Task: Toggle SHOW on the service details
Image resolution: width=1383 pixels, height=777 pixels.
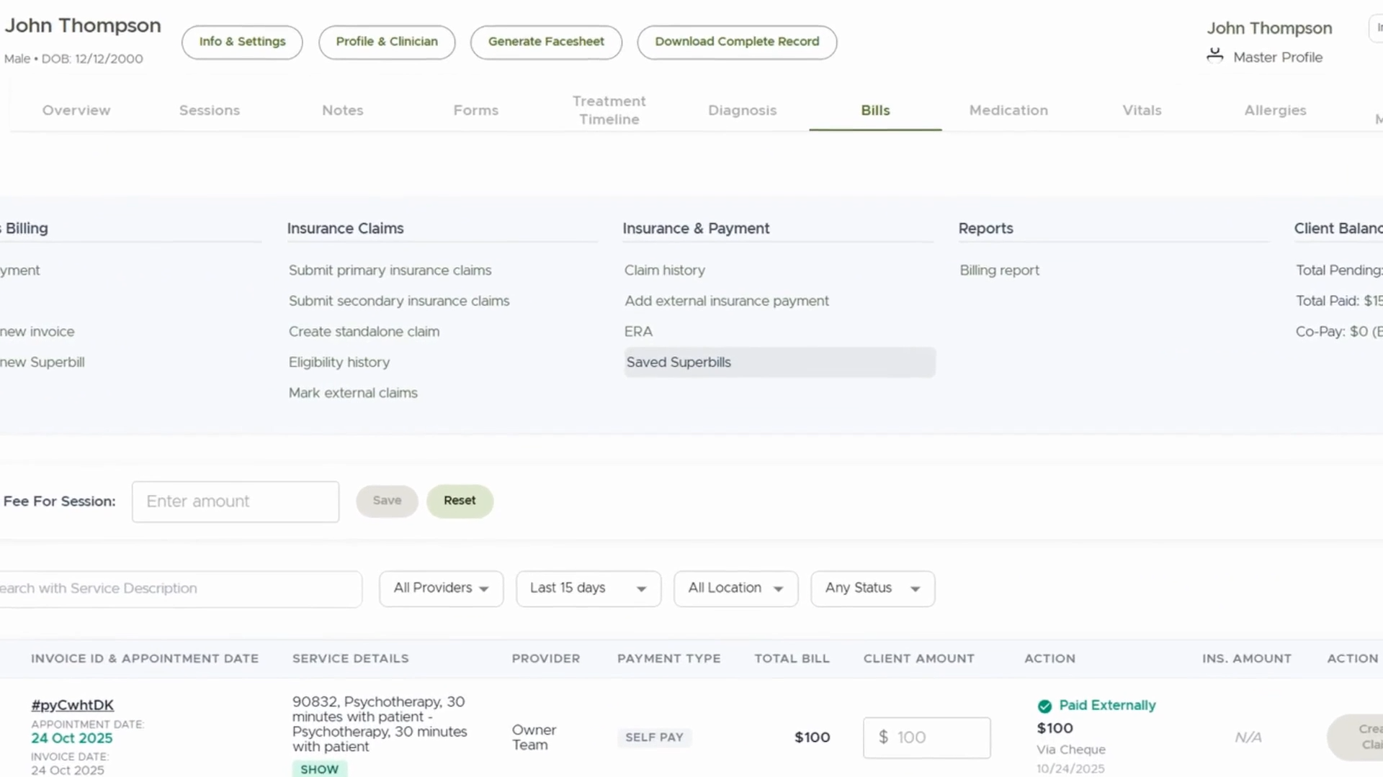Action: (x=319, y=769)
